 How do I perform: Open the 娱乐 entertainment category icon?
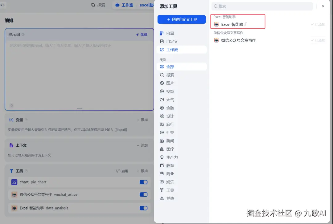click(162, 182)
